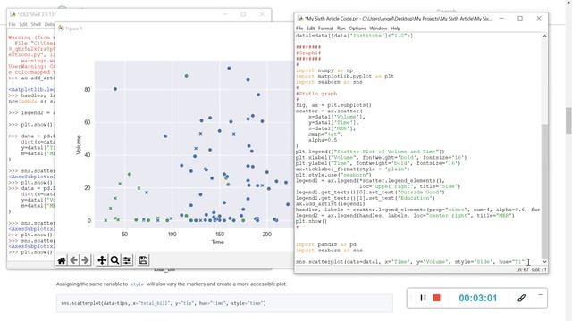This screenshot has height=321, width=572.
Task: Reset plot view with the Home icon
Action: [x=62, y=260]
